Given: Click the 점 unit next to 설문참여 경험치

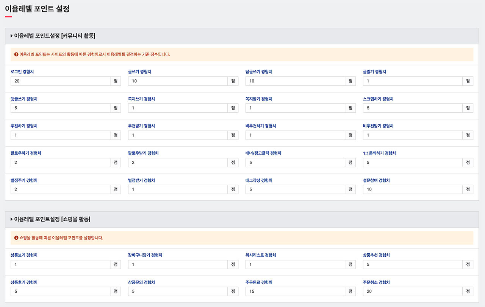Looking at the screenshot, I should pyautogui.click(x=468, y=189).
